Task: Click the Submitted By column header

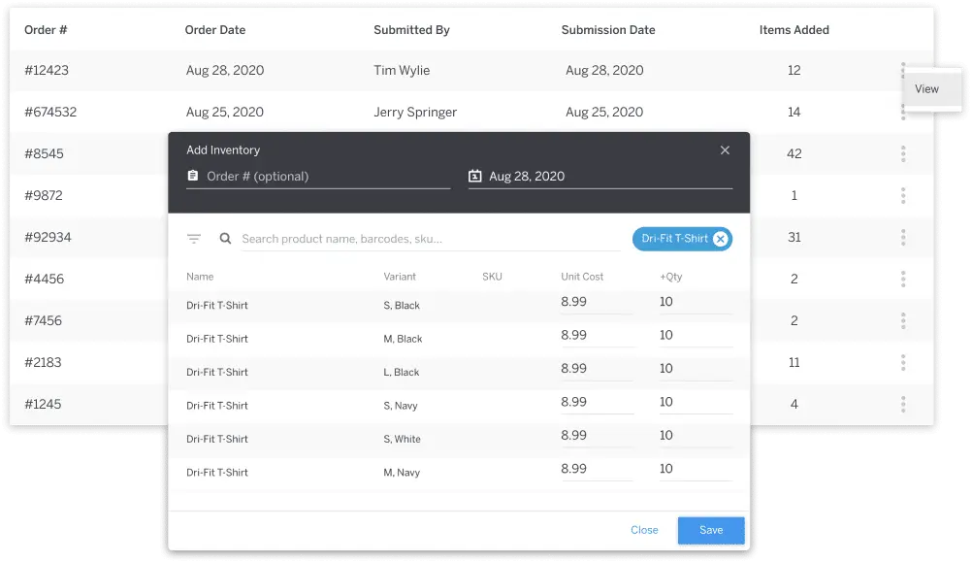Action: (411, 30)
